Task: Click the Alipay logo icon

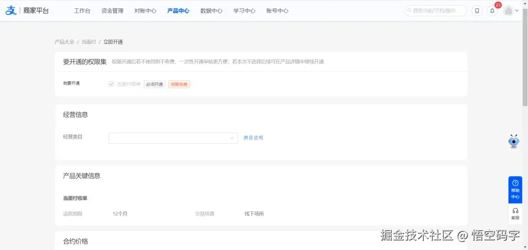Action: coord(11,10)
